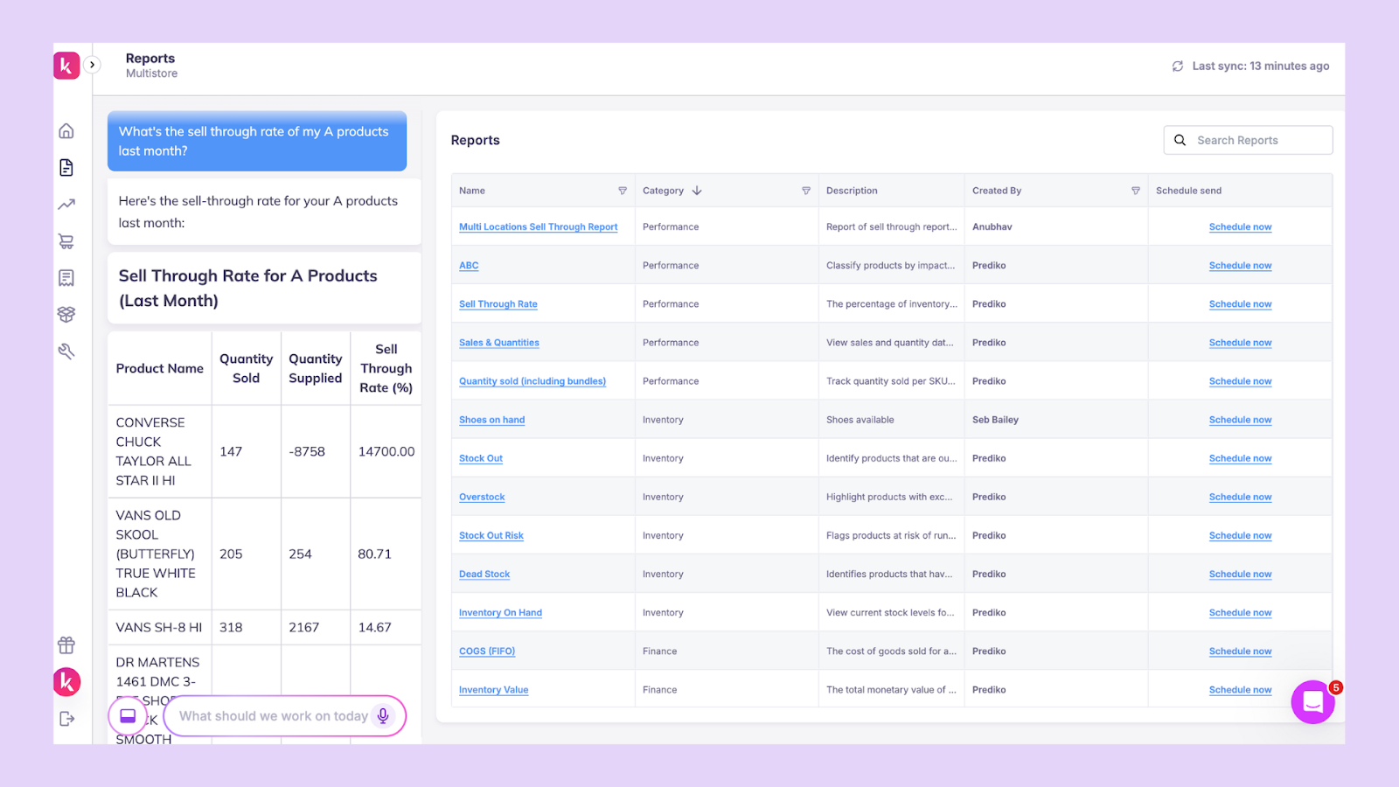1399x787 pixels.
Task: Schedule now for Shoes on hand
Action: click(x=1240, y=420)
